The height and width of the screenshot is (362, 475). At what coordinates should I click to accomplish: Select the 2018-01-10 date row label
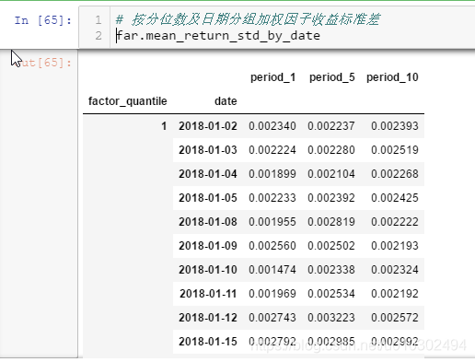point(208,270)
